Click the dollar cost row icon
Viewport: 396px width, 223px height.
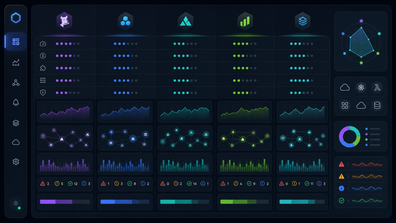pyautogui.click(x=43, y=56)
